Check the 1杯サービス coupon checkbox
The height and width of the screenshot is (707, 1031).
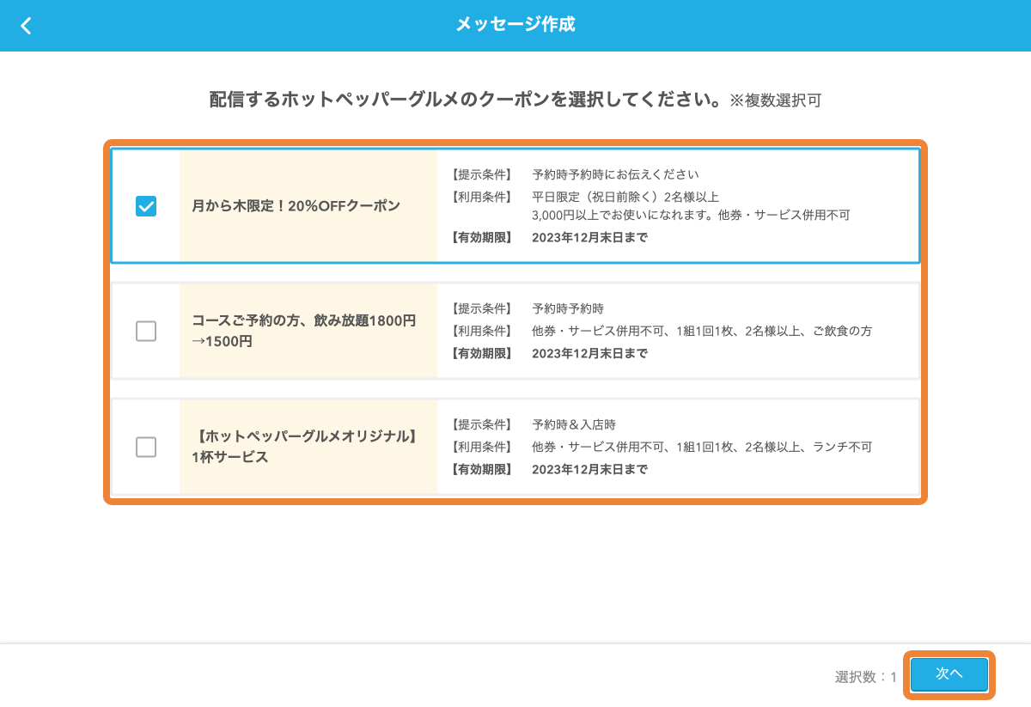pos(146,447)
